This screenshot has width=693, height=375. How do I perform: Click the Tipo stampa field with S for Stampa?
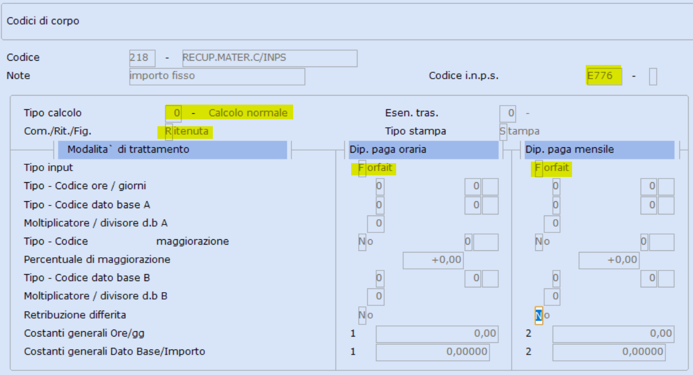tap(503, 131)
